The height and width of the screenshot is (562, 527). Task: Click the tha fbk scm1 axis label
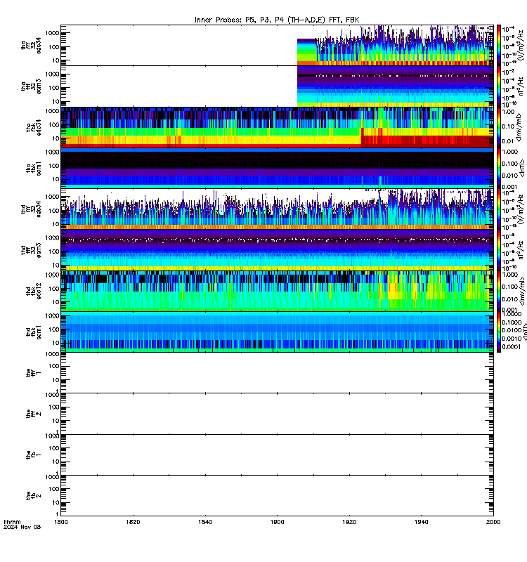34,169
